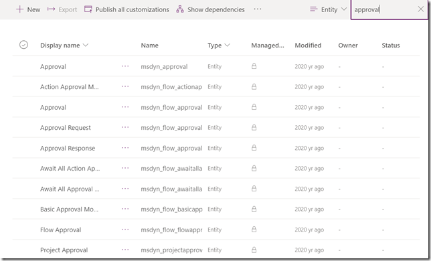Click lock icon in Basic Approval row
The height and width of the screenshot is (261, 431).
click(254, 209)
